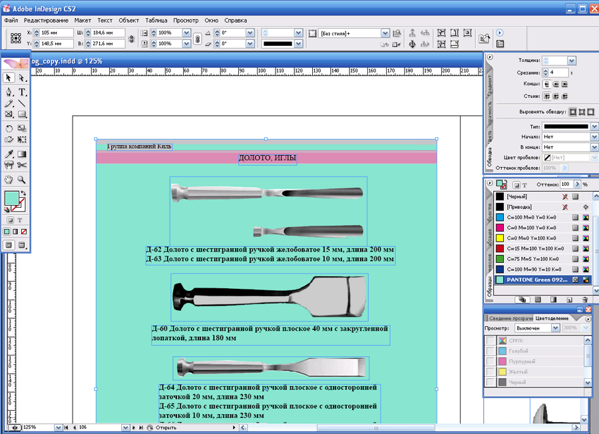Select the Scissors tool
Screen dimensions: 599x434
pyautogui.click(x=22, y=165)
